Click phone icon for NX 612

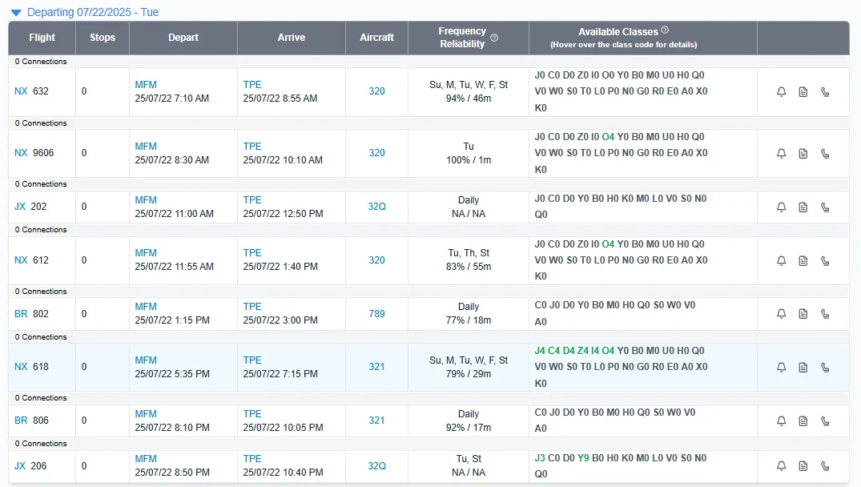point(825,261)
